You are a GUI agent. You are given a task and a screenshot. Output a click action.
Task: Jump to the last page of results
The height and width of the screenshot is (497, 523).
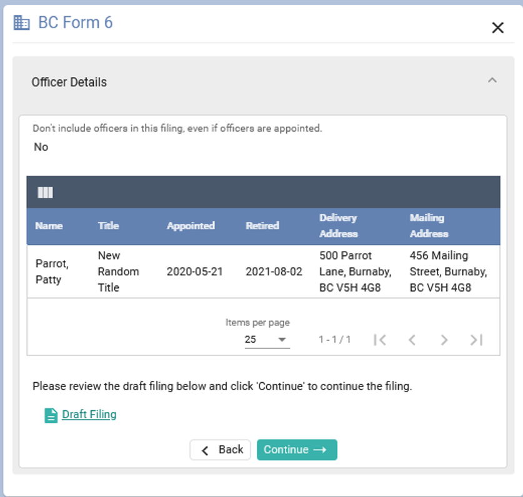tap(477, 340)
